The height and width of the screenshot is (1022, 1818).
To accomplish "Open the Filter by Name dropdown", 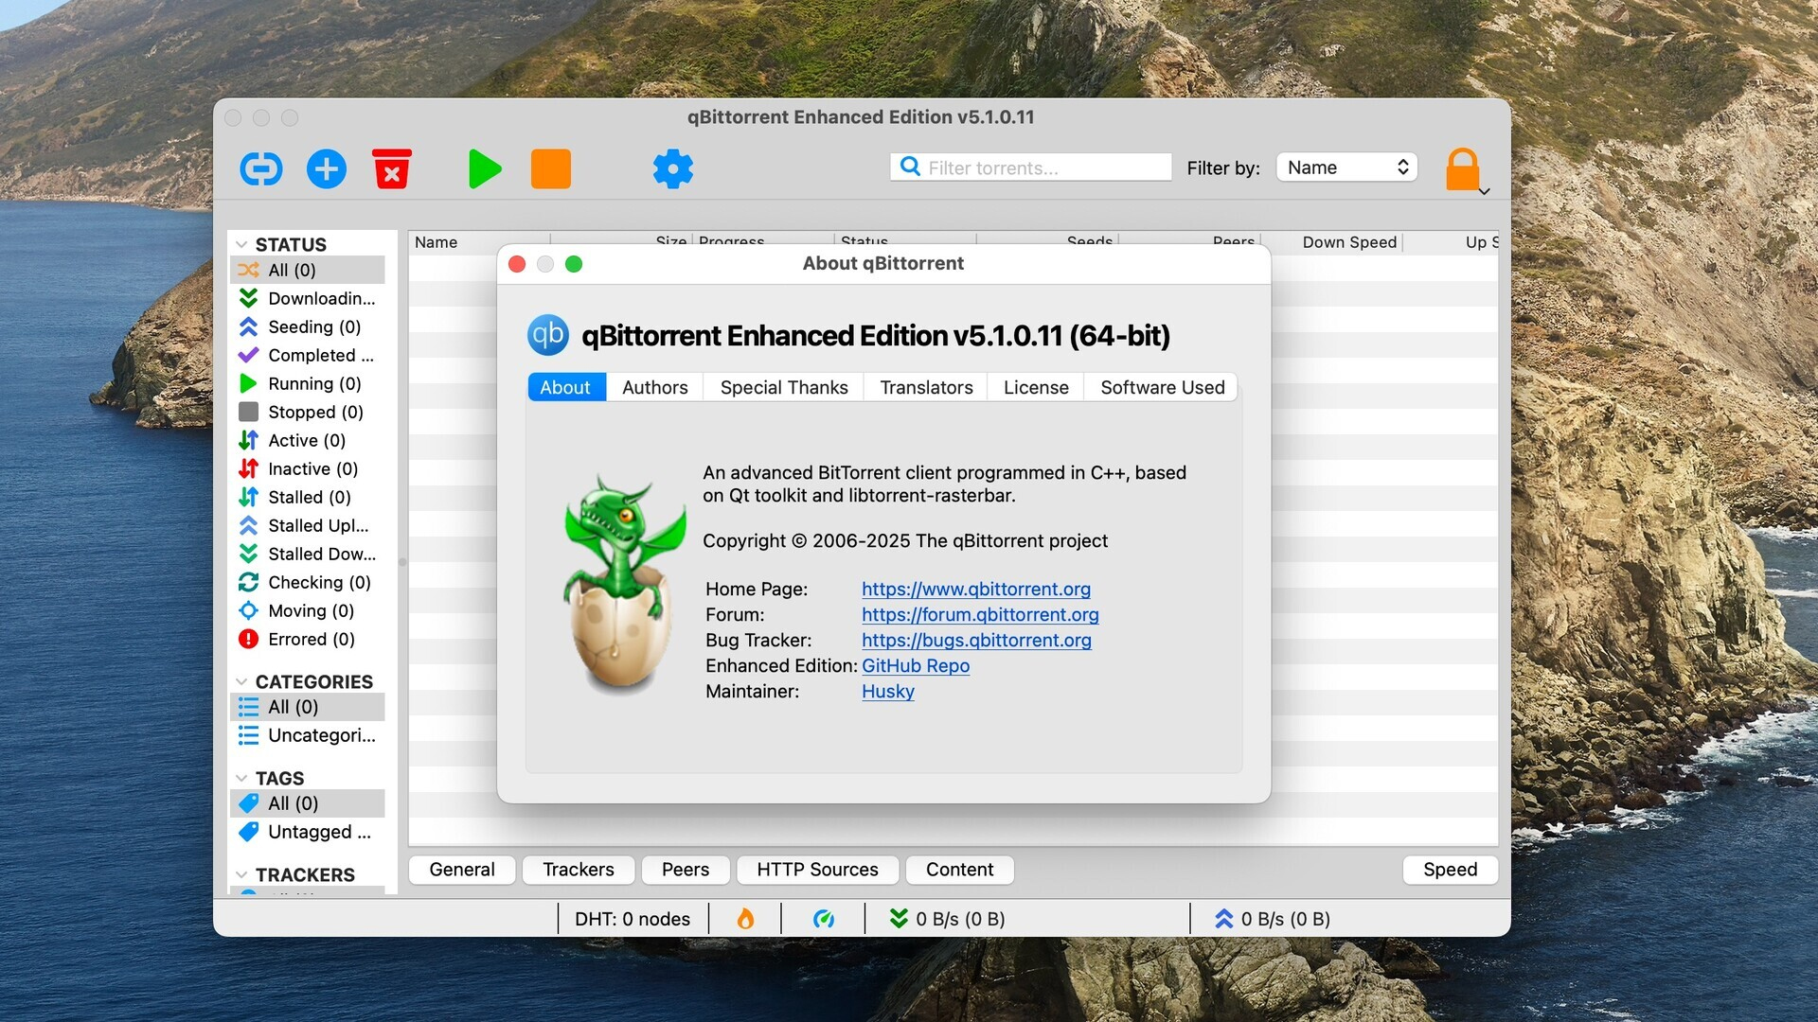I will (x=1346, y=167).
